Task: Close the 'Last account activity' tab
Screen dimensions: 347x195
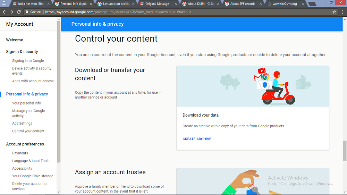Action: click(x=133, y=4)
